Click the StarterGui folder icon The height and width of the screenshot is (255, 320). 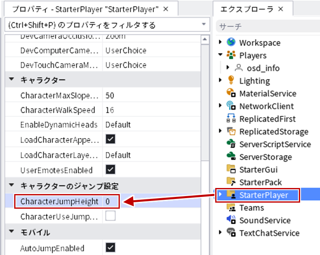231,169
